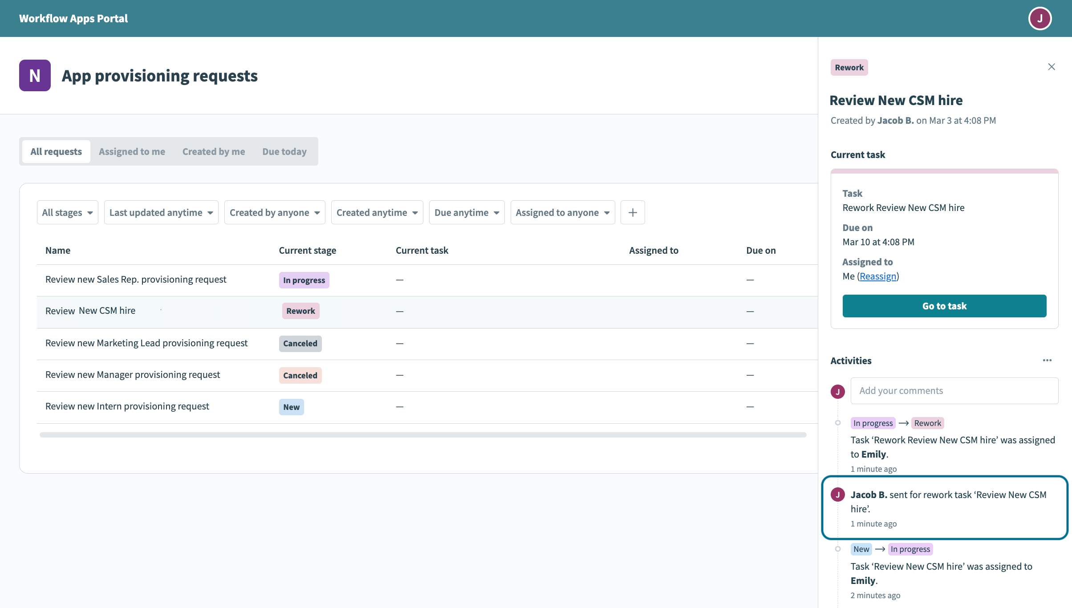Open the profile avatar in the top bar
1072x608 pixels.
click(x=1040, y=18)
